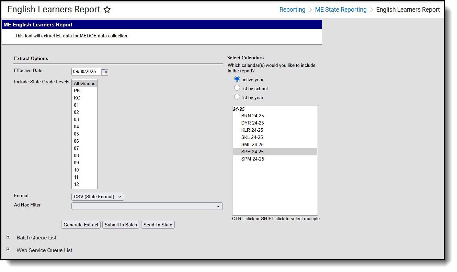Select KG in the grade levels list

(x=84, y=98)
